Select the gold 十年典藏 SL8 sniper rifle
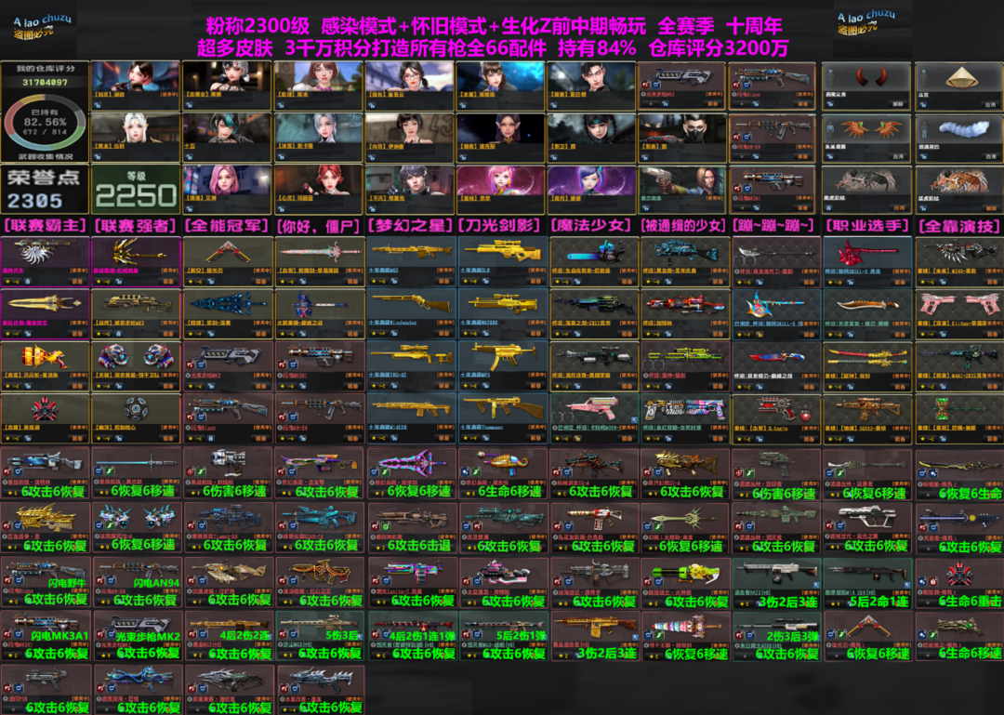Image resolution: width=1004 pixels, height=715 pixels. (x=502, y=261)
